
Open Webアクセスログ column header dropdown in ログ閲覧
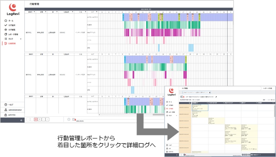240,103
